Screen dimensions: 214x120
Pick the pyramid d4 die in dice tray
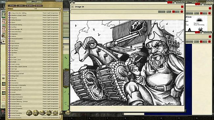point(61,113)
